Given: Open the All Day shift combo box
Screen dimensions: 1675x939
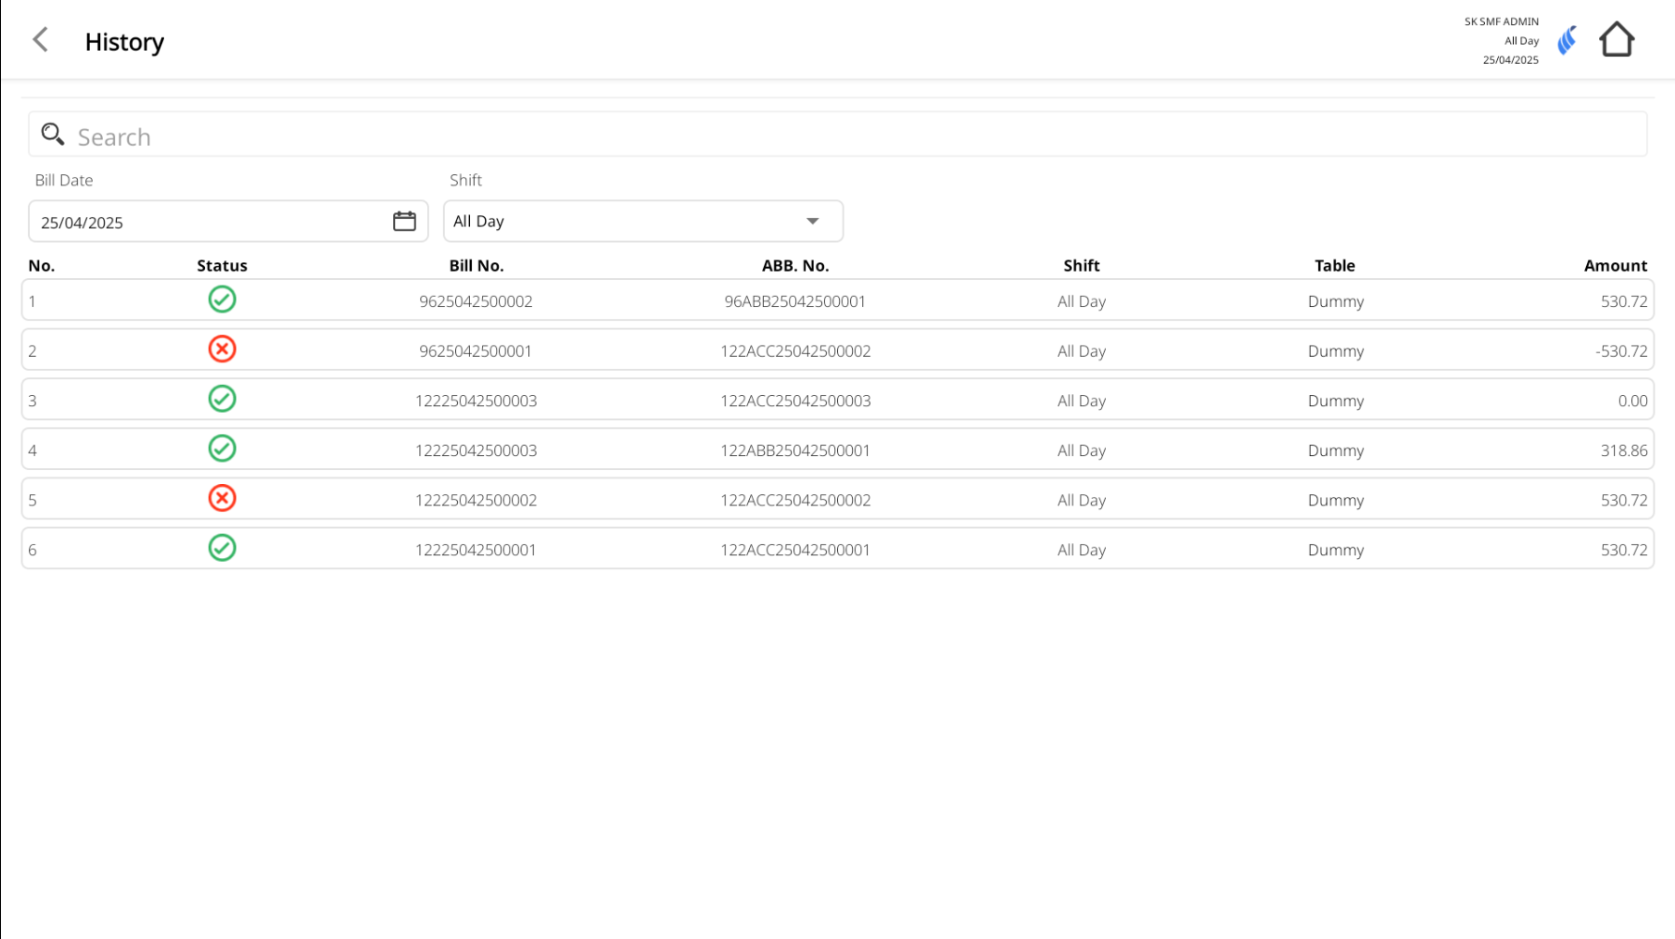Looking at the screenshot, I should coord(618,222).
